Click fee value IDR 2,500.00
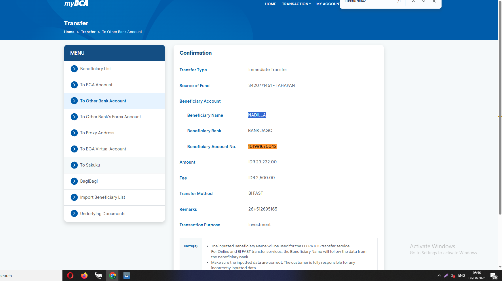The image size is (502, 281). click(261, 178)
